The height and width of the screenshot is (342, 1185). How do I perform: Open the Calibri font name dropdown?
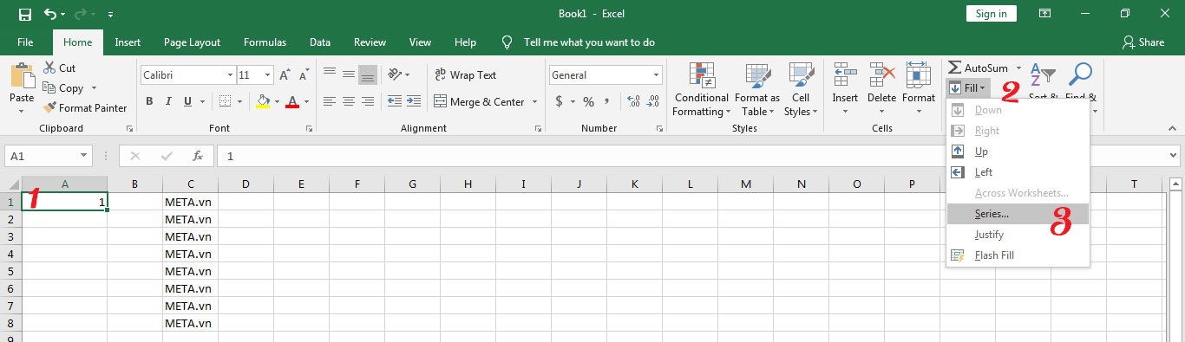tap(230, 75)
